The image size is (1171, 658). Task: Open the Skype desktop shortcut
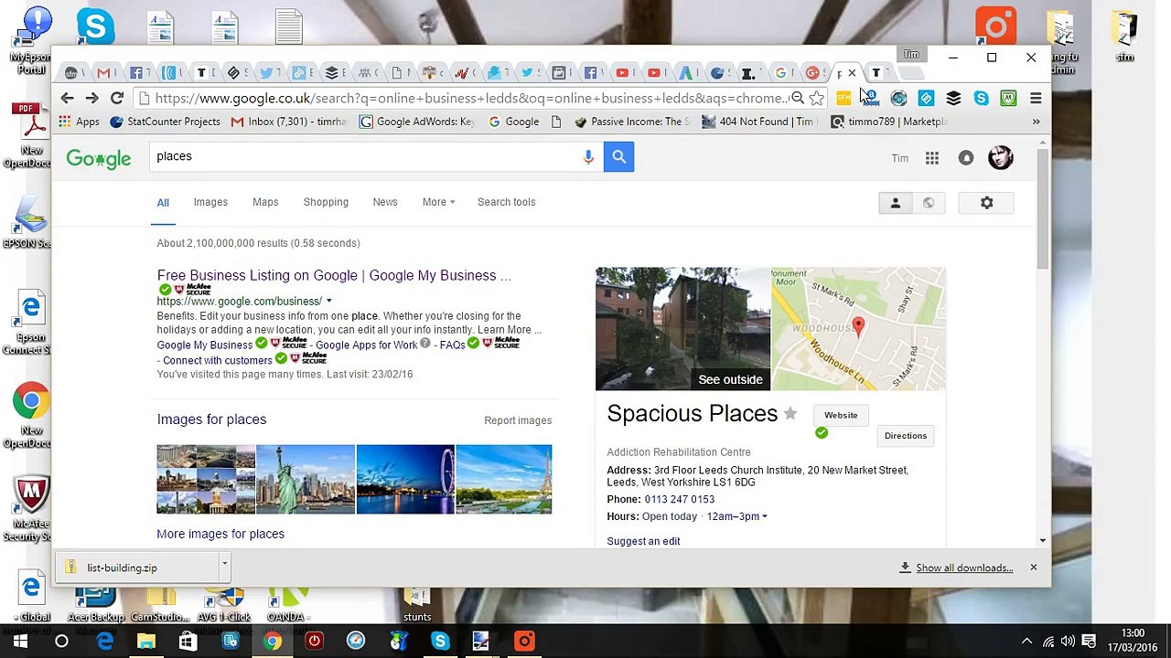tap(95, 27)
